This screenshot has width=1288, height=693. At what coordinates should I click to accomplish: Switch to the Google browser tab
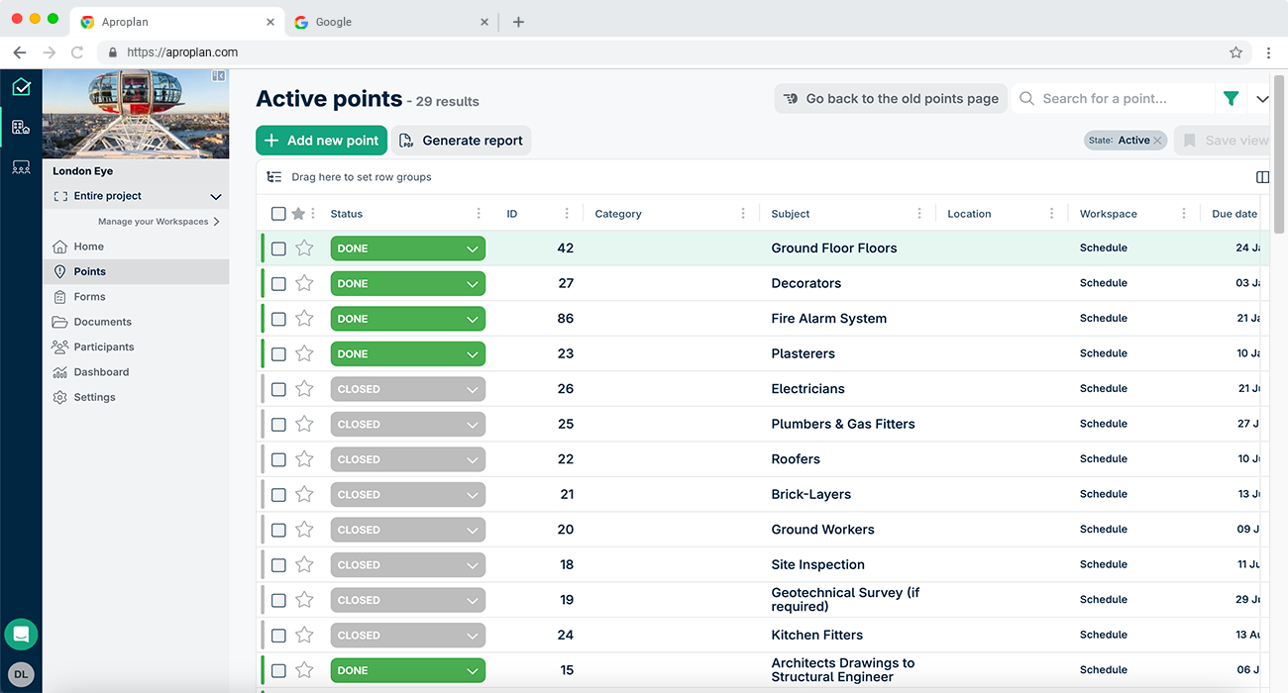(x=334, y=22)
